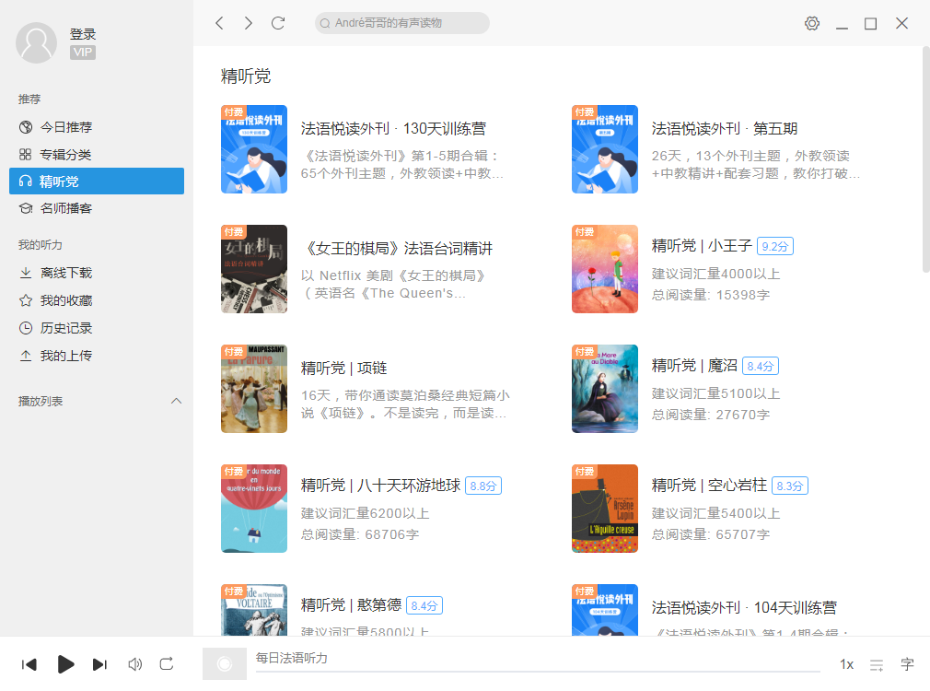Open 精听党 | 小王子 title

coord(702,246)
